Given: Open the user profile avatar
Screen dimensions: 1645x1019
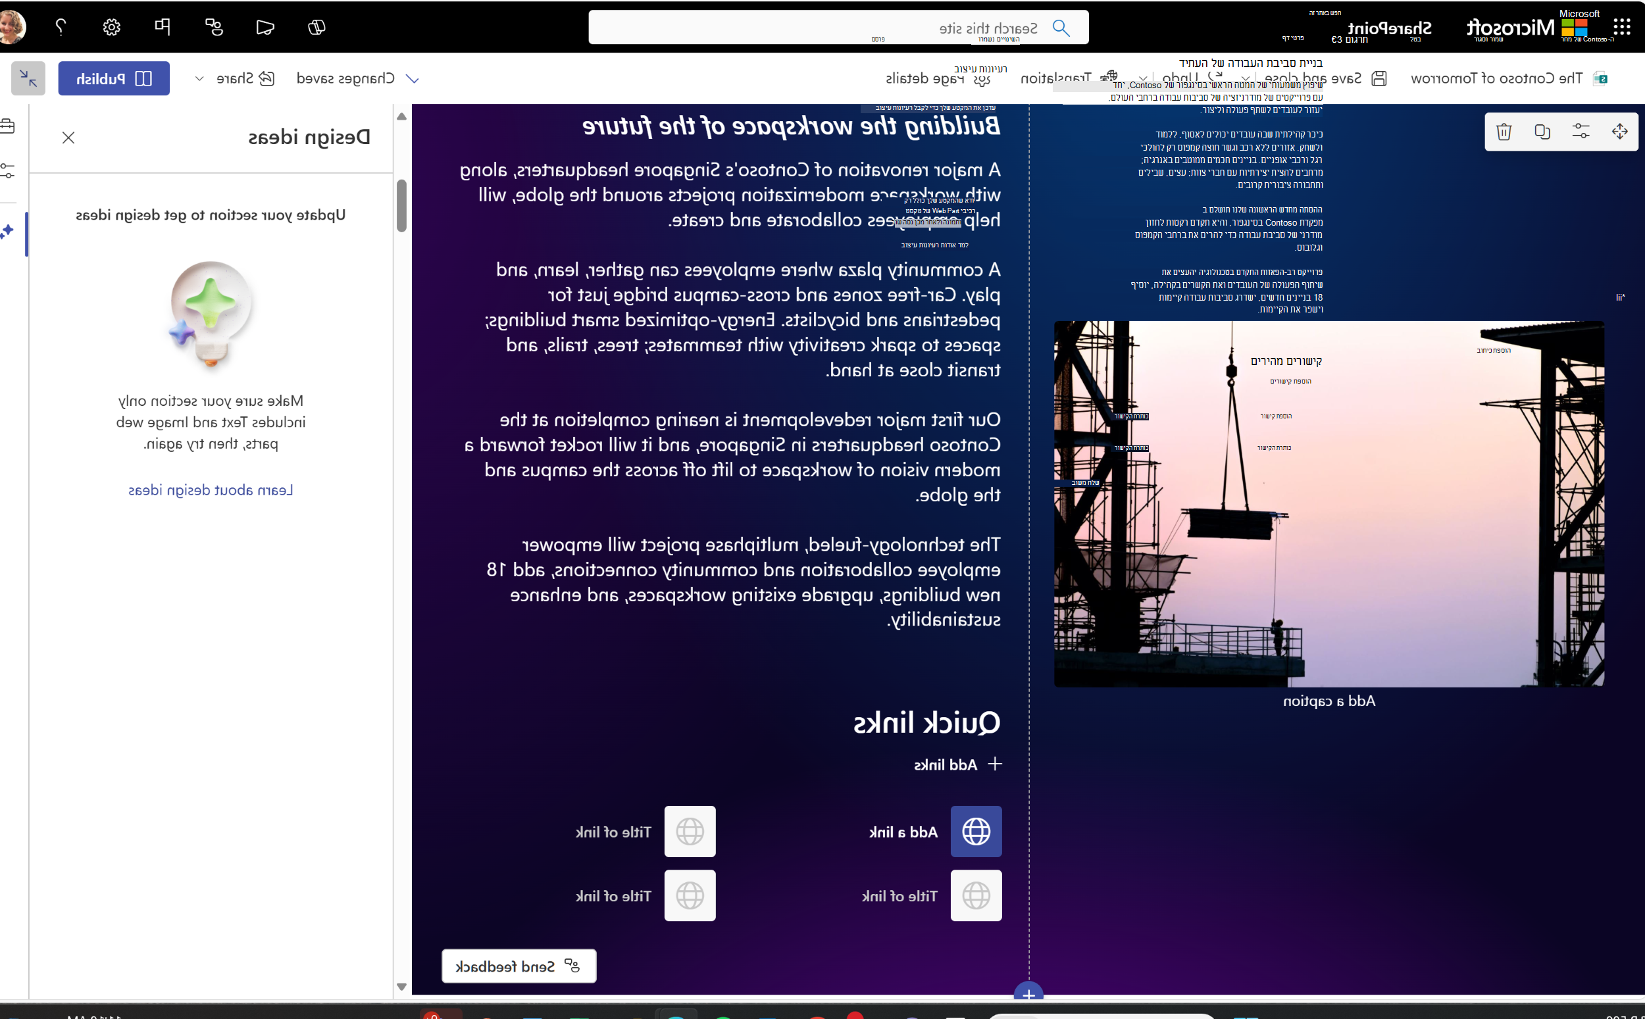Looking at the screenshot, I should [11, 27].
